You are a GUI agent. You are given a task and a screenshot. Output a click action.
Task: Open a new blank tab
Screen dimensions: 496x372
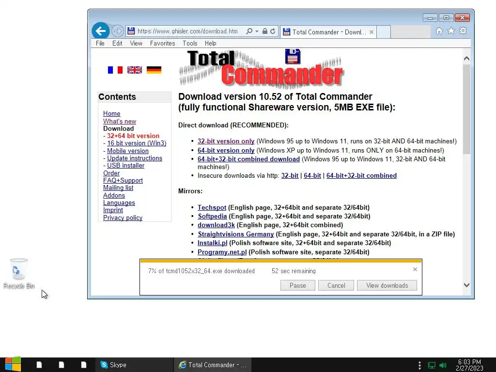384,32
